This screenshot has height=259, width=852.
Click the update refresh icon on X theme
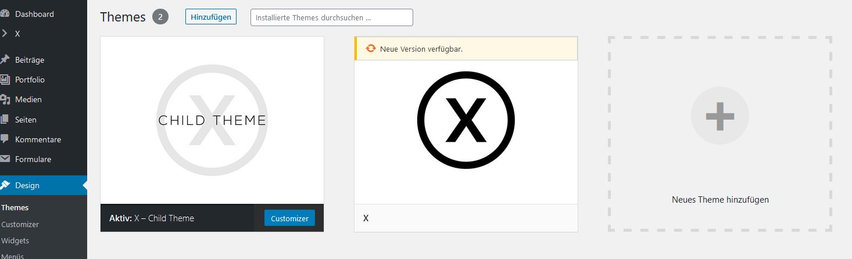point(371,49)
